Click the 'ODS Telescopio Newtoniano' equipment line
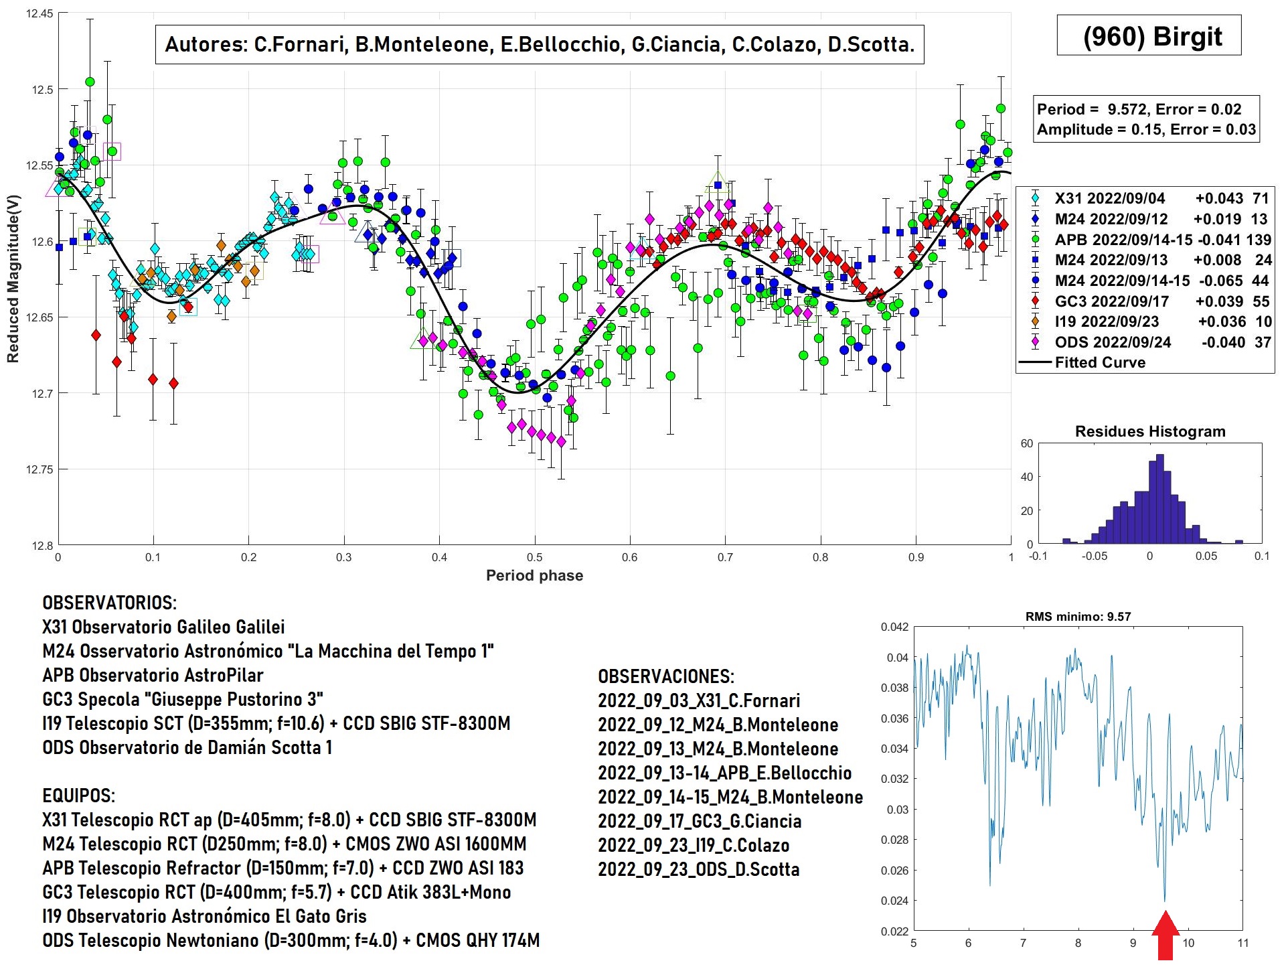1286x975 pixels. click(x=291, y=940)
